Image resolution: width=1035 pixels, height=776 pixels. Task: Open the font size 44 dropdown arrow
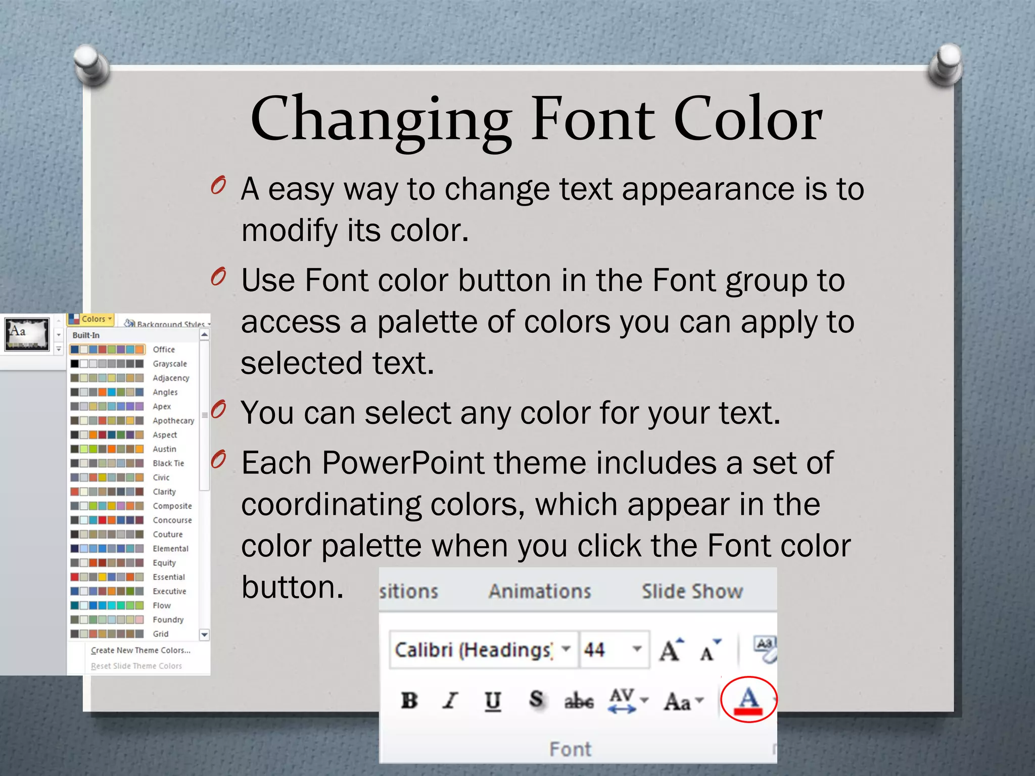point(637,649)
